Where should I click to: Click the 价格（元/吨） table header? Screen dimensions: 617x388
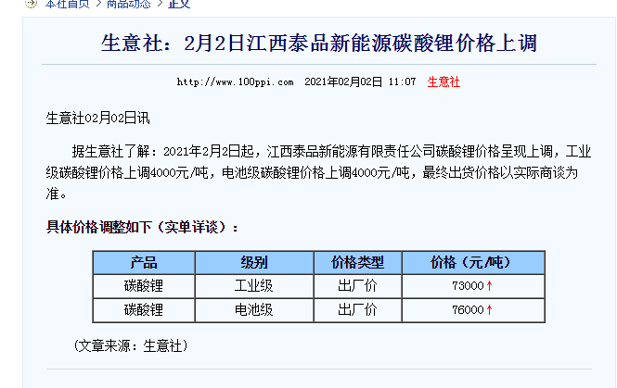pyautogui.click(x=473, y=262)
